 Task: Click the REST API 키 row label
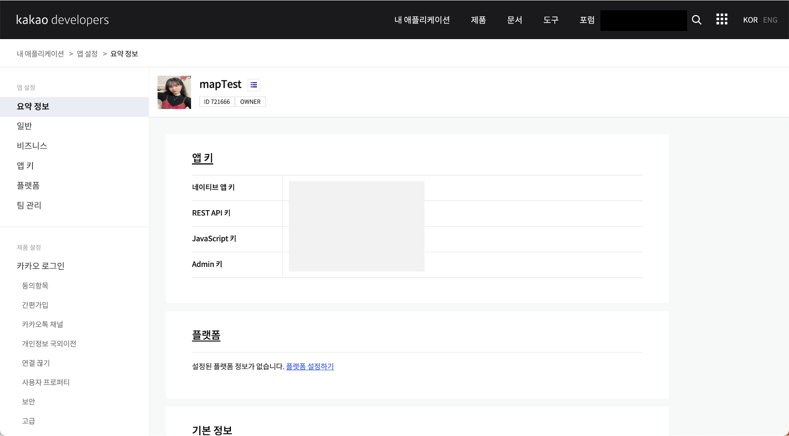211,213
